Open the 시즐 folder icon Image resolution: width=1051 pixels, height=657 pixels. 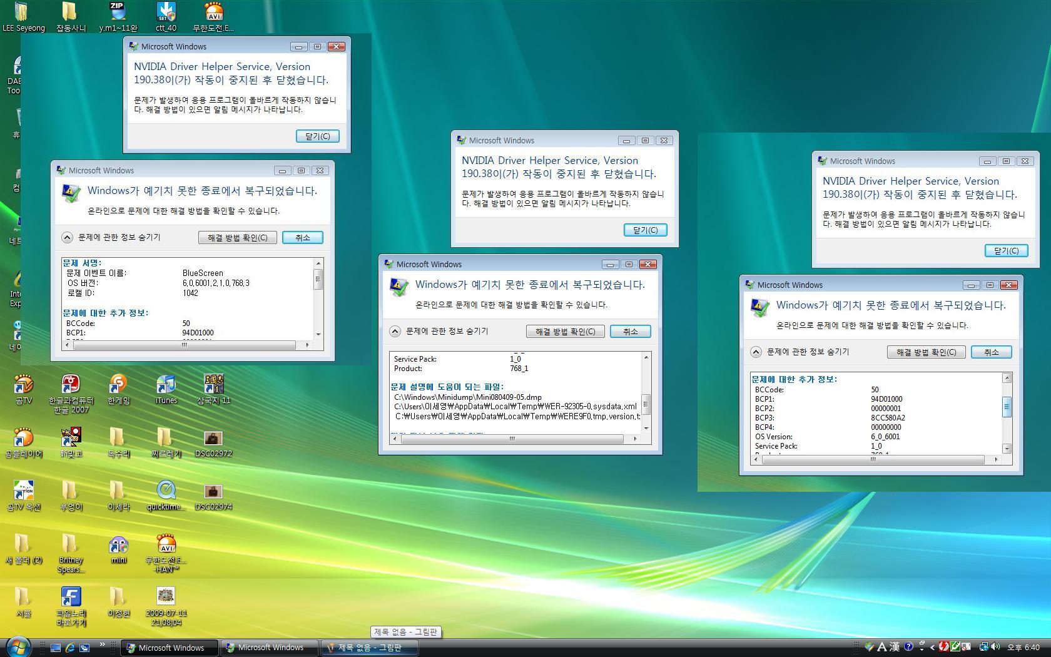coord(23,603)
